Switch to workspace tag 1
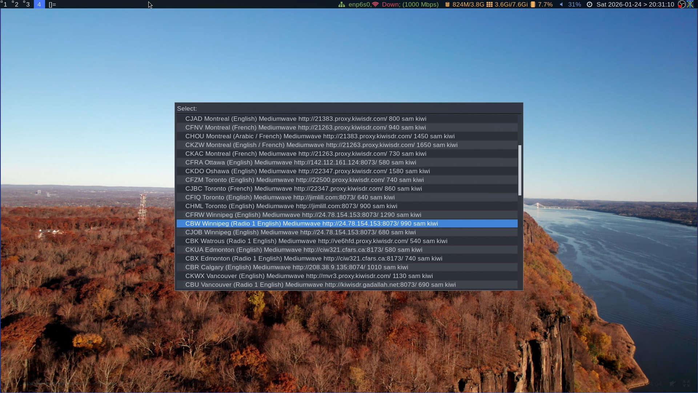This screenshot has width=698, height=393. tap(5, 4)
